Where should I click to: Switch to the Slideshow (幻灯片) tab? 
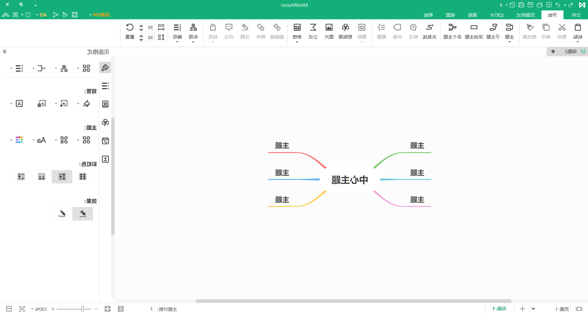497,15
